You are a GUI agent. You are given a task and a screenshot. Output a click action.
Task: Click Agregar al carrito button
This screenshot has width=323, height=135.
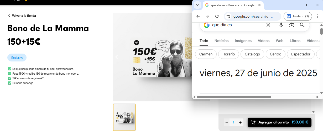279,122
